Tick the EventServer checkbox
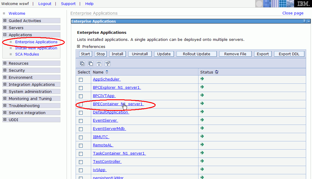This screenshot has height=179, width=312. (x=81, y=121)
